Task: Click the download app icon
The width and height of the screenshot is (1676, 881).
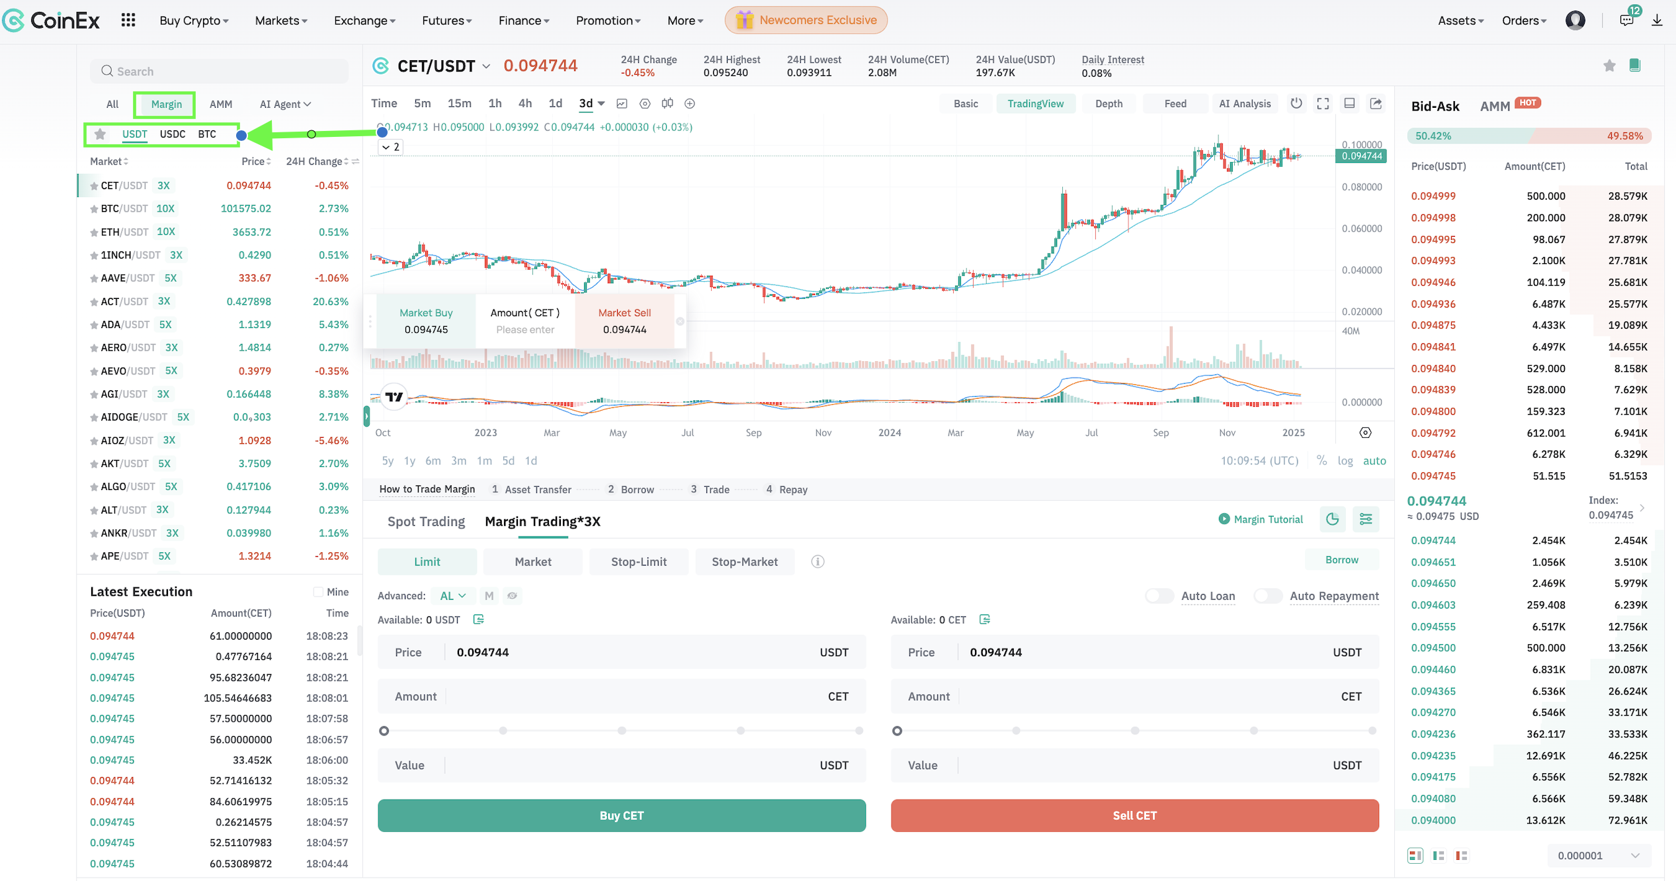Action: [1657, 20]
